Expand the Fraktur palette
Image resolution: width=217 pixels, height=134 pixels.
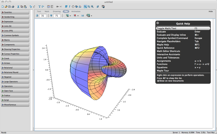tap(15, 95)
